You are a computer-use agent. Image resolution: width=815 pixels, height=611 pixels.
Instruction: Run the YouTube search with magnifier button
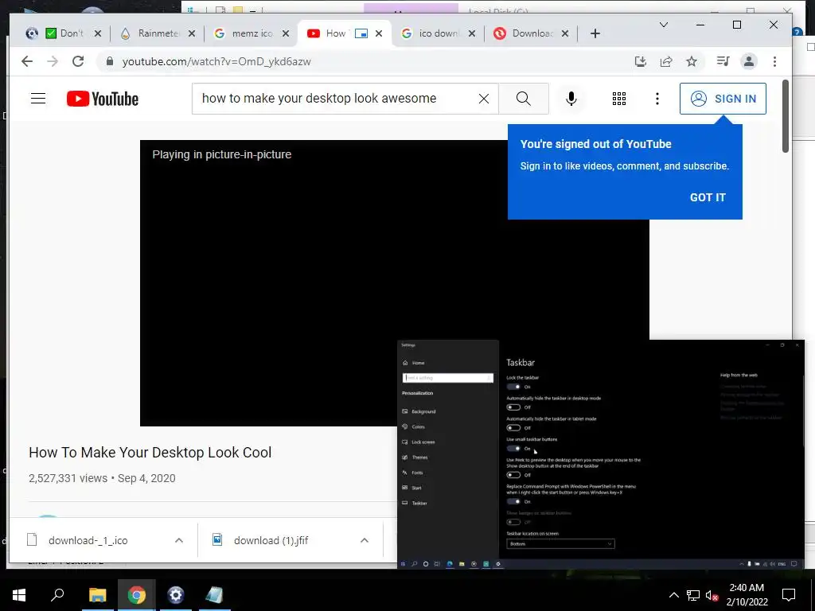[524, 98]
